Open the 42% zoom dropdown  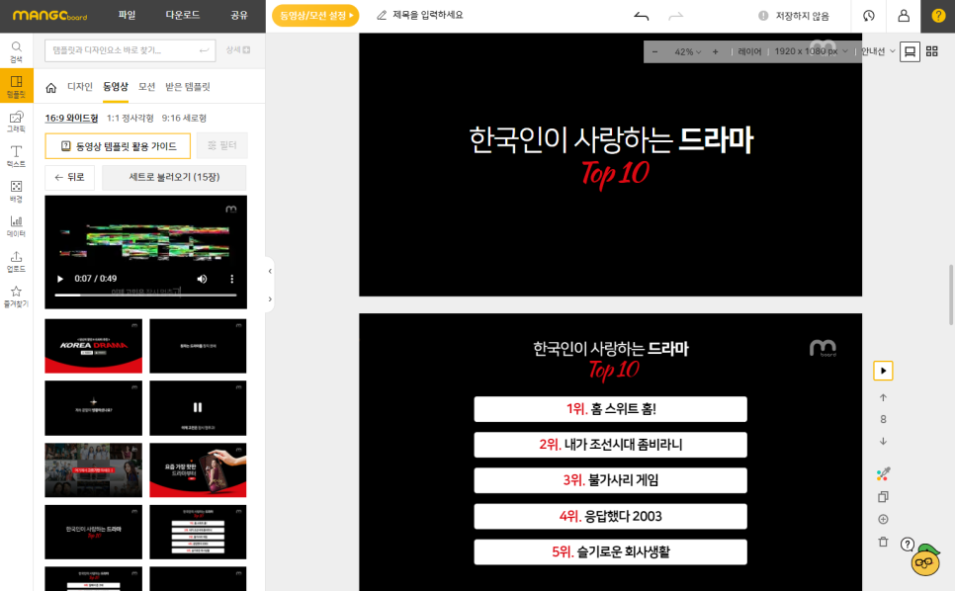pos(688,51)
